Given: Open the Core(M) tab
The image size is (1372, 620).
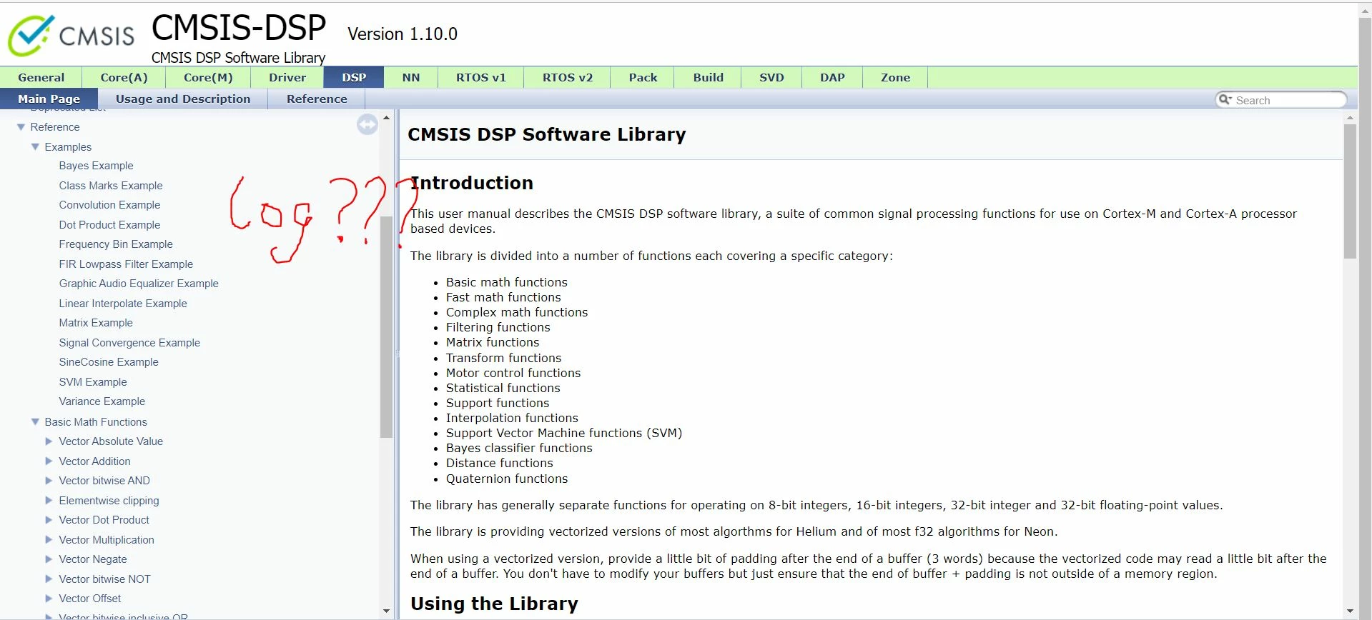Looking at the screenshot, I should click(x=208, y=77).
